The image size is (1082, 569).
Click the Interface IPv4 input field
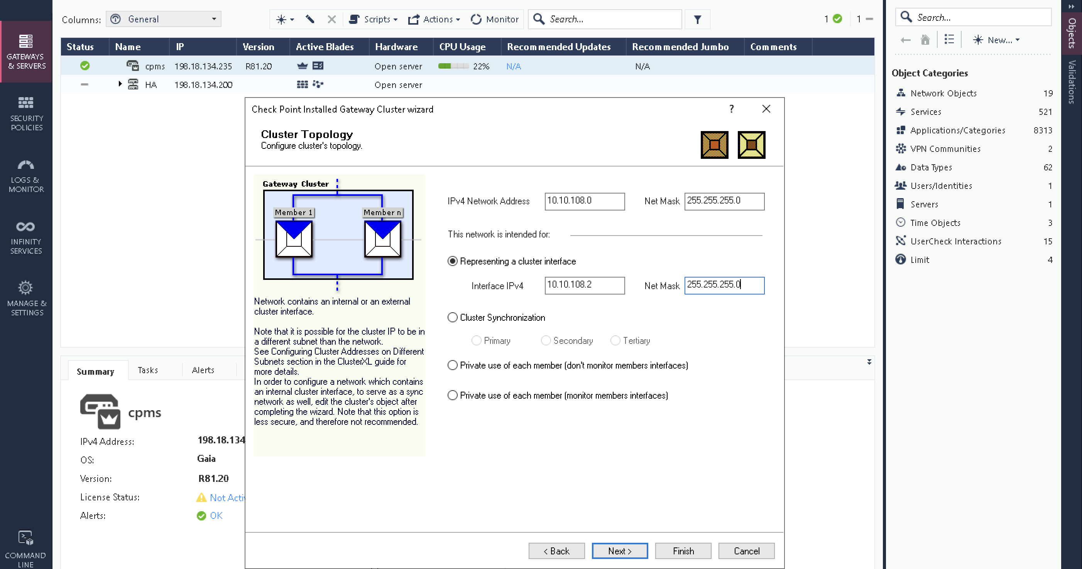coord(584,285)
